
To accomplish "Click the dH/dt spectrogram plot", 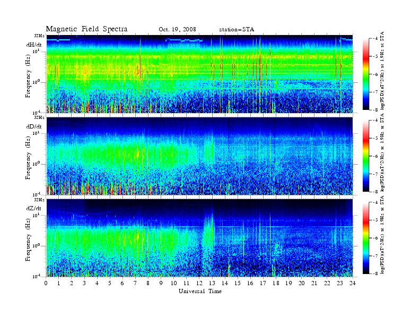I will click(x=199, y=74).
